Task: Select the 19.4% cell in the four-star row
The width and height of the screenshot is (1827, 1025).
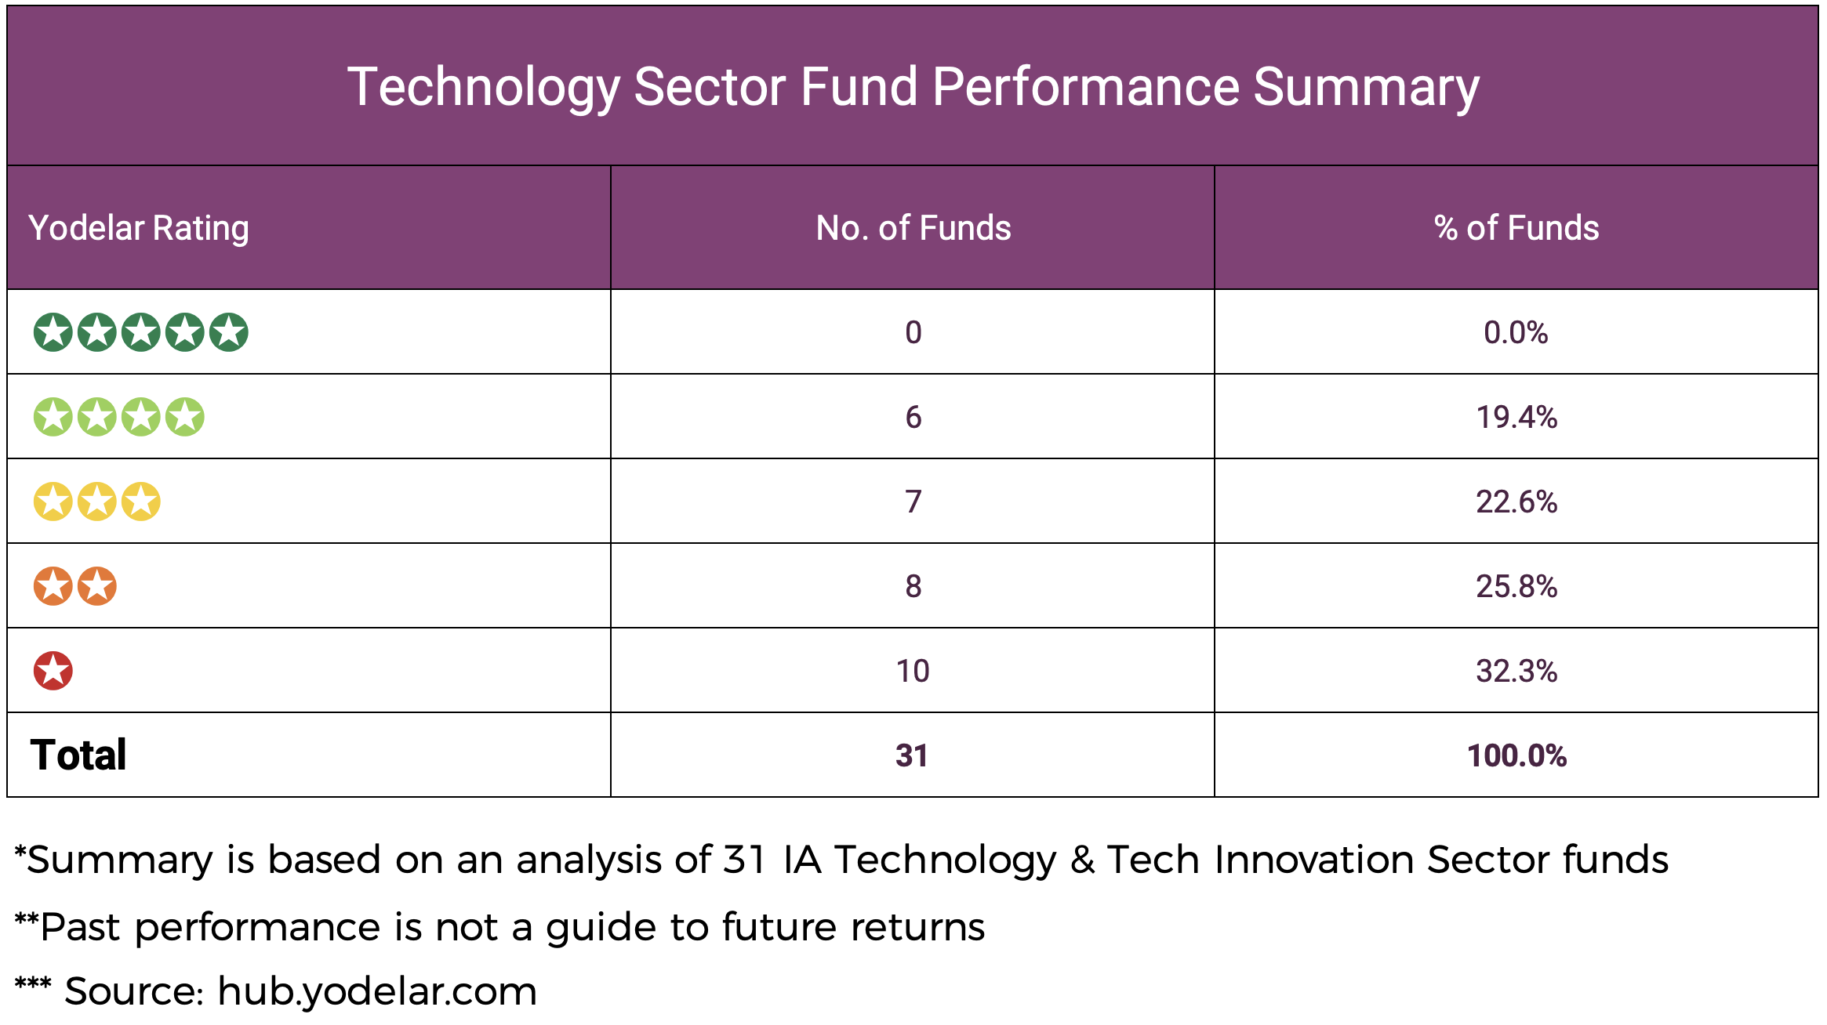Action: (1516, 417)
